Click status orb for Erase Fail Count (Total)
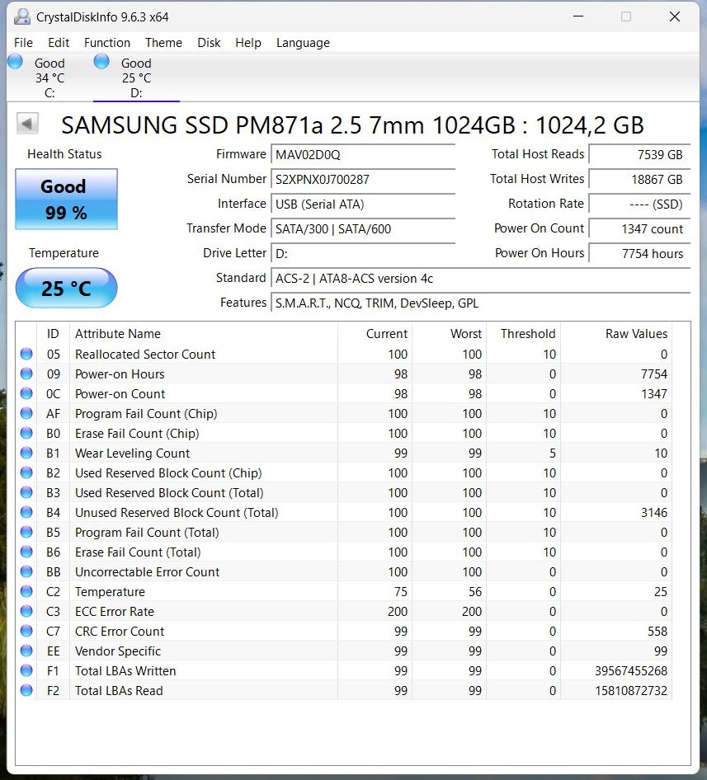This screenshot has width=707, height=780. pyautogui.click(x=26, y=552)
